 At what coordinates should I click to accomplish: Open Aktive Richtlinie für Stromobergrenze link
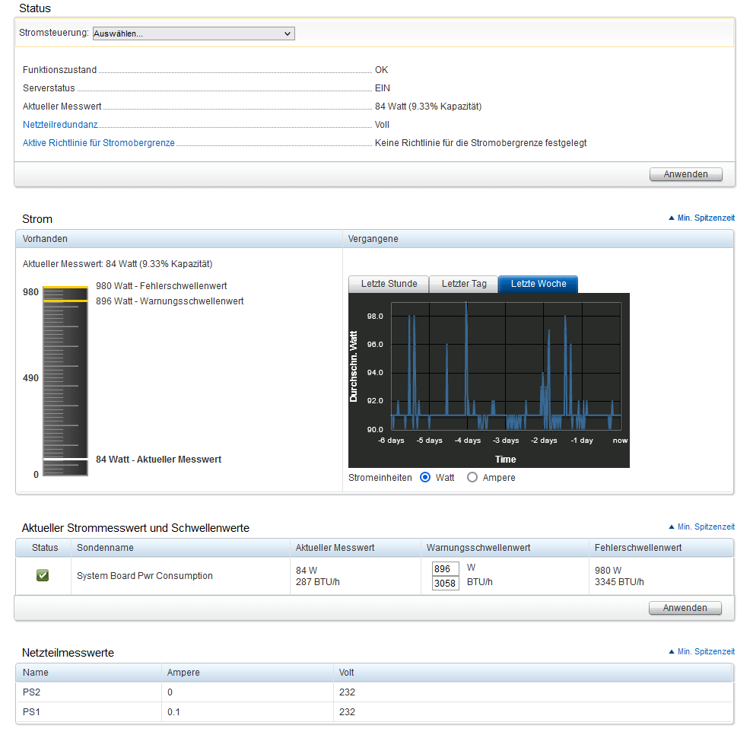[x=98, y=143]
